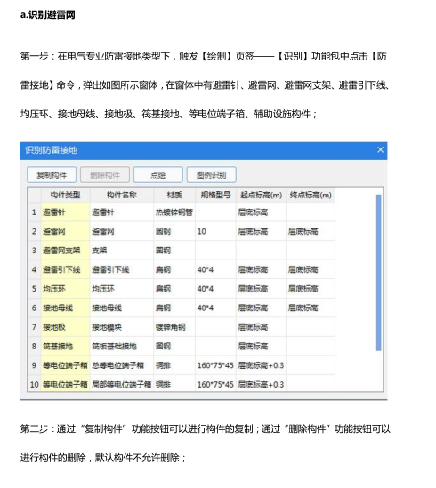Select row number 5 header
436x488 pixels.
pyautogui.click(x=35, y=289)
